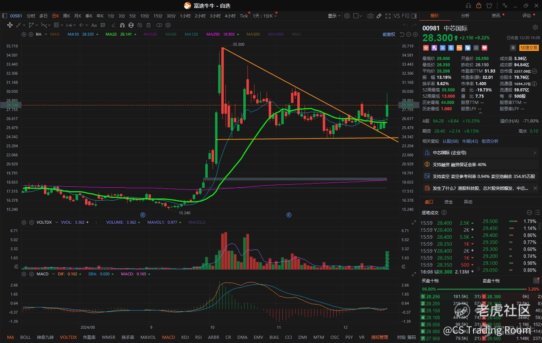
Task: Click the 快捷交易 quick trade button
Action: [529, 48]
